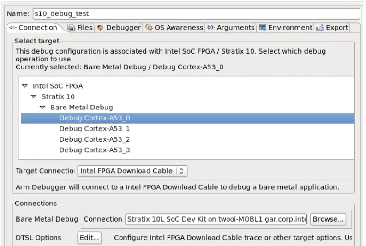The image size is (366, 246).
Task: Select Debug Cortex-A53_0 target
Action: click(188, 118)
